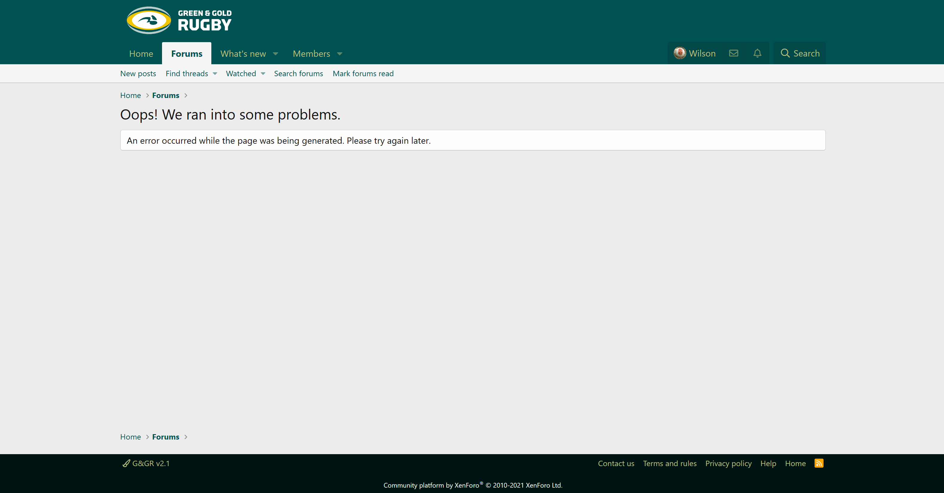Click the RSS feed icon
Screen dimensions: 944x493
(x=819, y=463)
